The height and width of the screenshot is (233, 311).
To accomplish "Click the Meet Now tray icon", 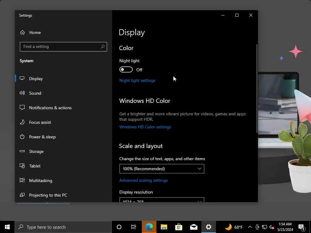I will pos(257,227).
